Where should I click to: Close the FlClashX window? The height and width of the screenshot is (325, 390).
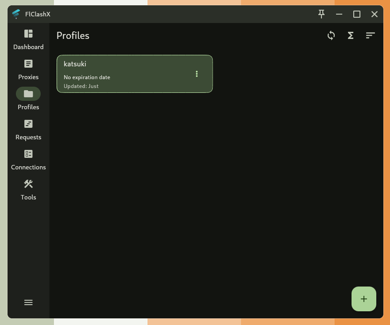[x=375, y=14]
